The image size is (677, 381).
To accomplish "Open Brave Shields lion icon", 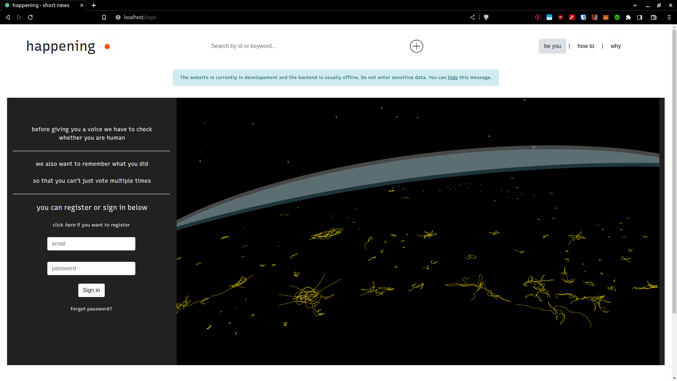I will coord(486,17).
